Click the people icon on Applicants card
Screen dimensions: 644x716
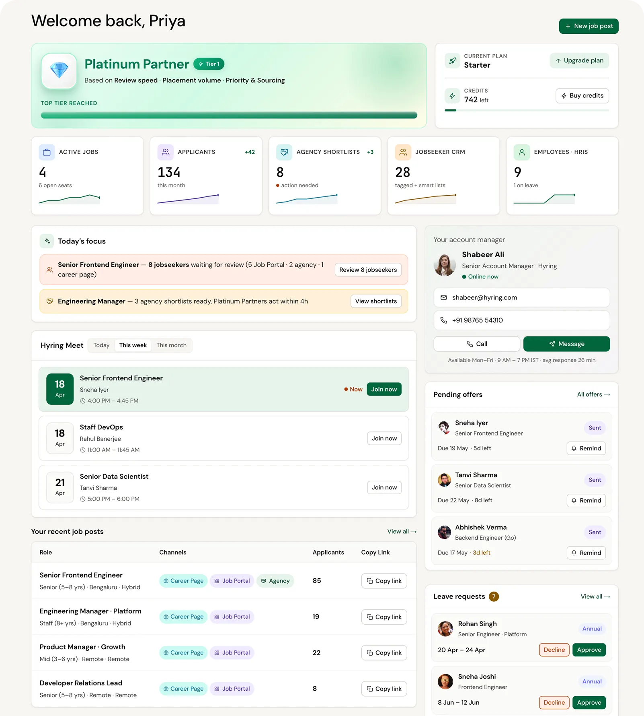[166, 152]
